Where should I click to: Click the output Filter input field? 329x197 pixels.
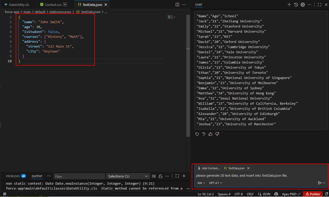[79, 176]
